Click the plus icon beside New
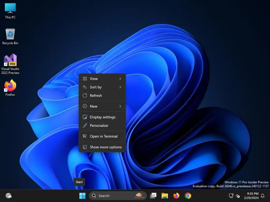 tap(85, 106)
